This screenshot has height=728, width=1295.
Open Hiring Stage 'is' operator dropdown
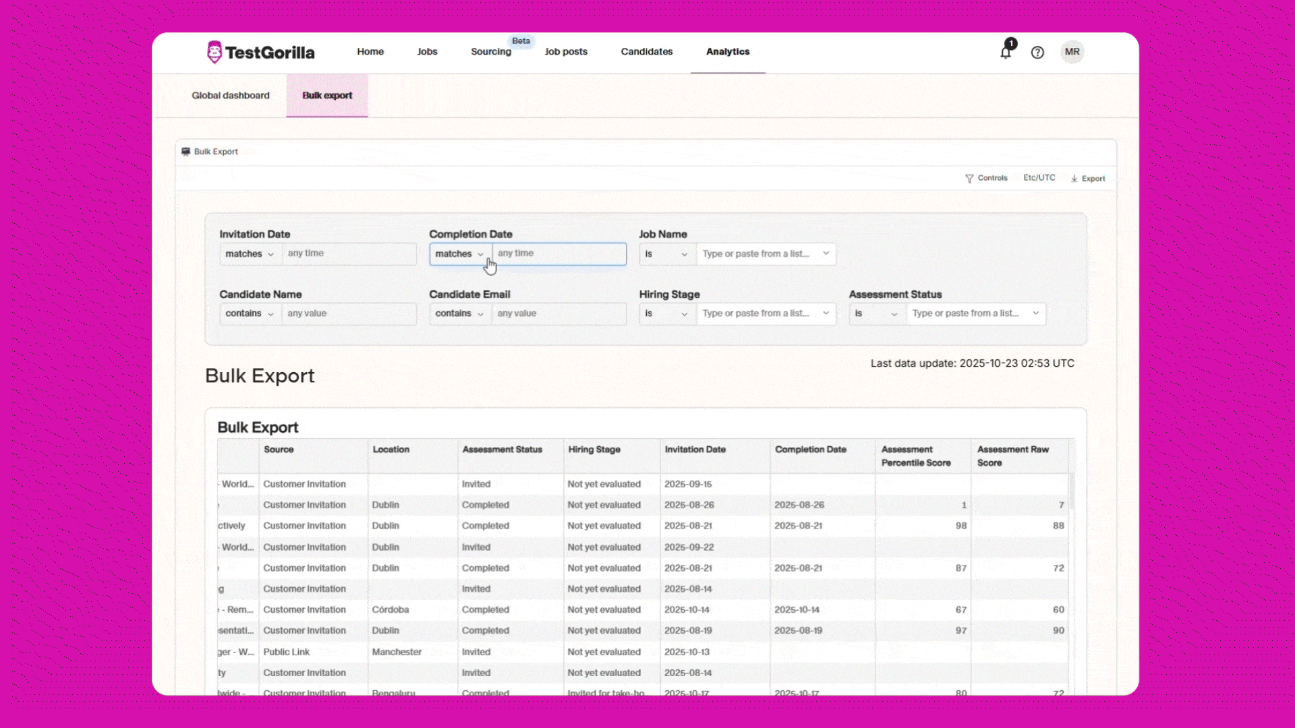pyautogui.click(x=667, y=314)
